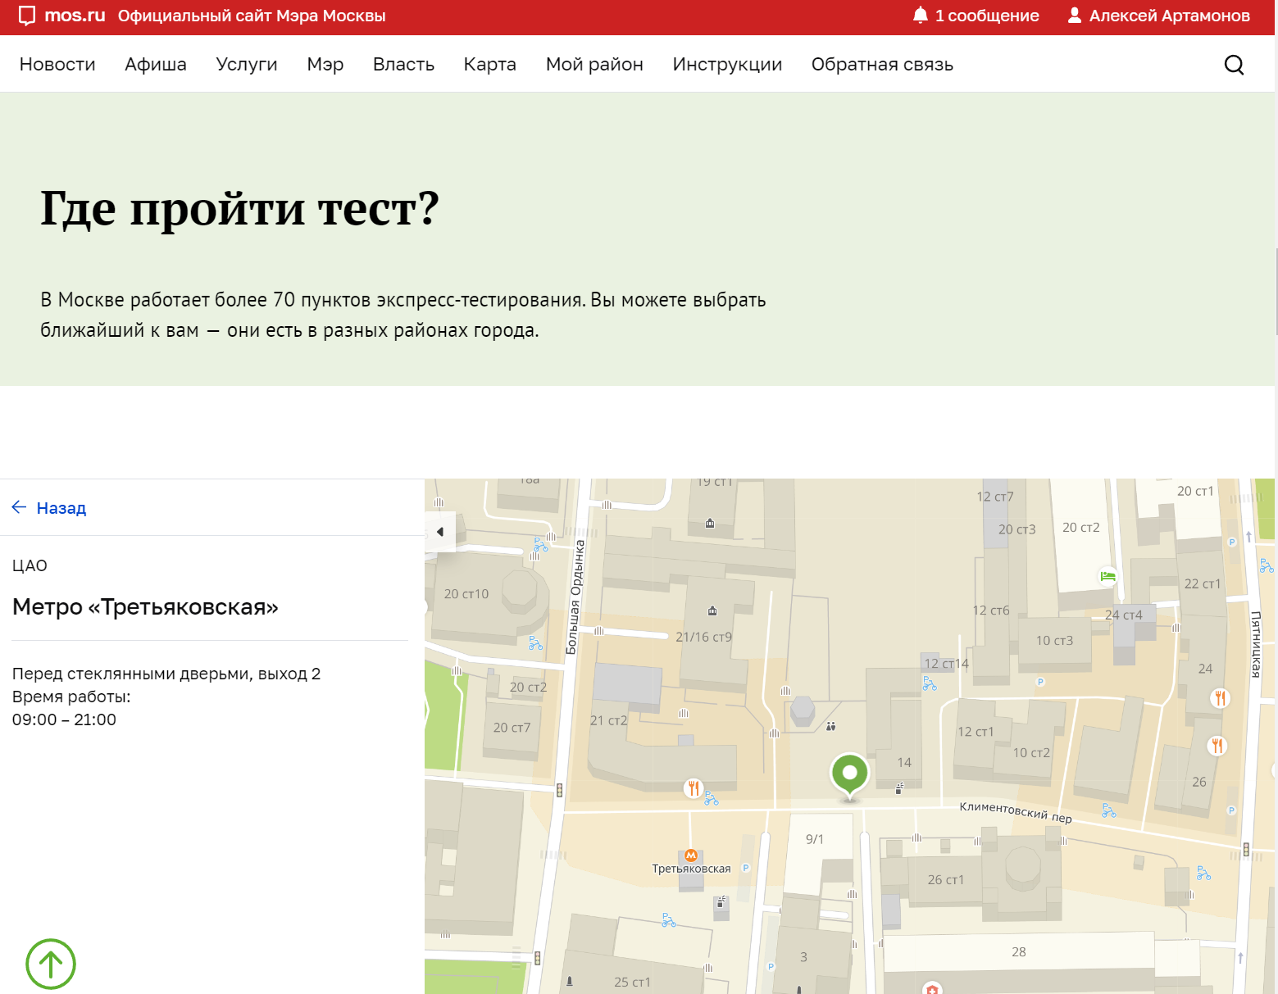The width and height of the screenshot is (1278, 994).
Task: Click the Алексей Артамонов account name
Action: tap(1169, 16)
